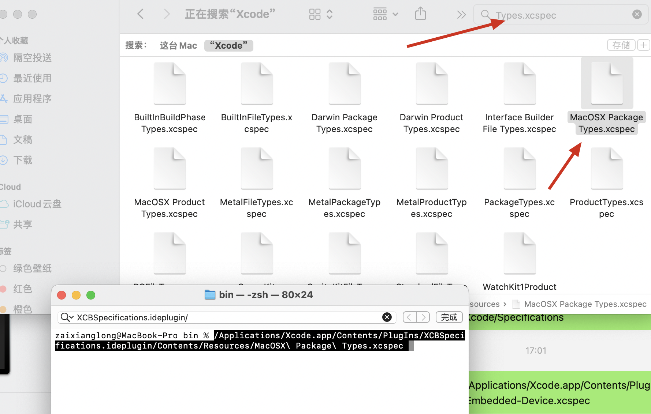Close the Terminal window
Image resolution: width=651 pixels, height=414 pixels.
point(62,295)
